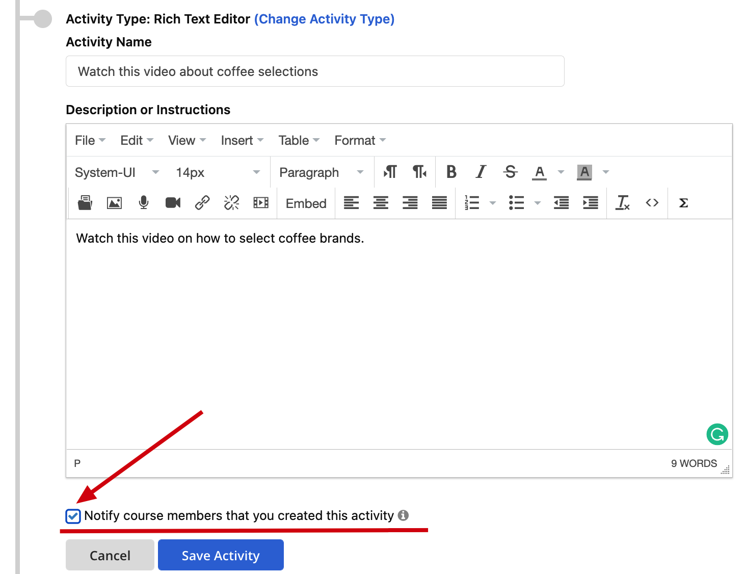Insert an image with the picture icon
The height and width of the screenshot is (574, 746).
(114, 203)
